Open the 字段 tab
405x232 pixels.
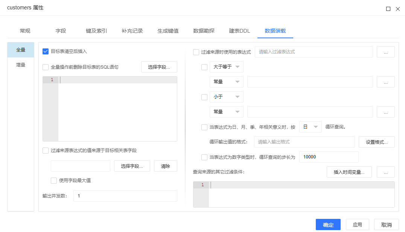pyautogui.click(x=61, y=31)
